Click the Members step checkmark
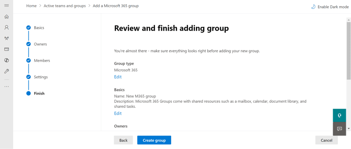 click(28, 61)
